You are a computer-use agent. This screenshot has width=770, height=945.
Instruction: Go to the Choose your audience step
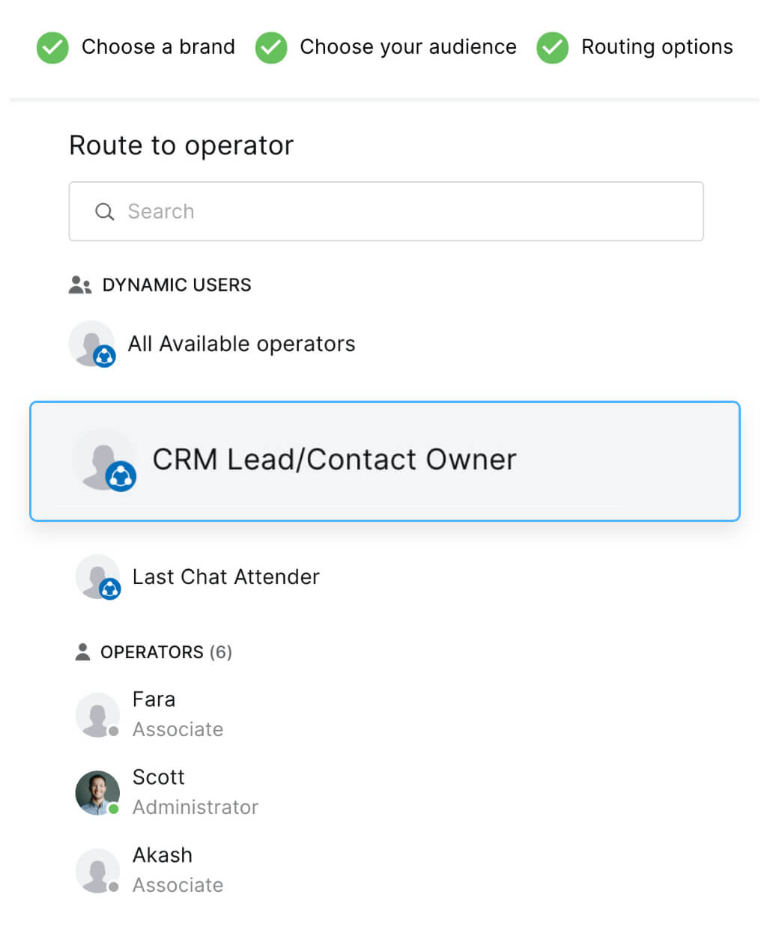[407, 47]
